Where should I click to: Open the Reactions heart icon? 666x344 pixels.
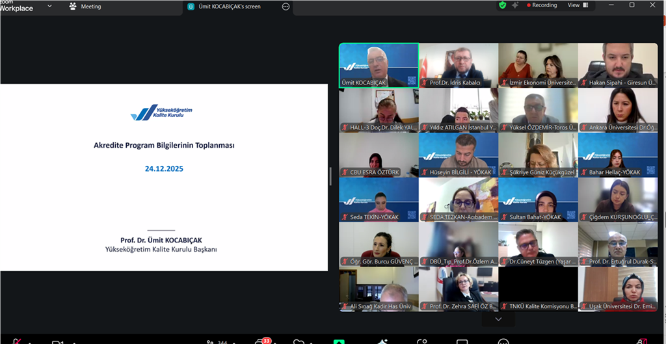point(299,341)
